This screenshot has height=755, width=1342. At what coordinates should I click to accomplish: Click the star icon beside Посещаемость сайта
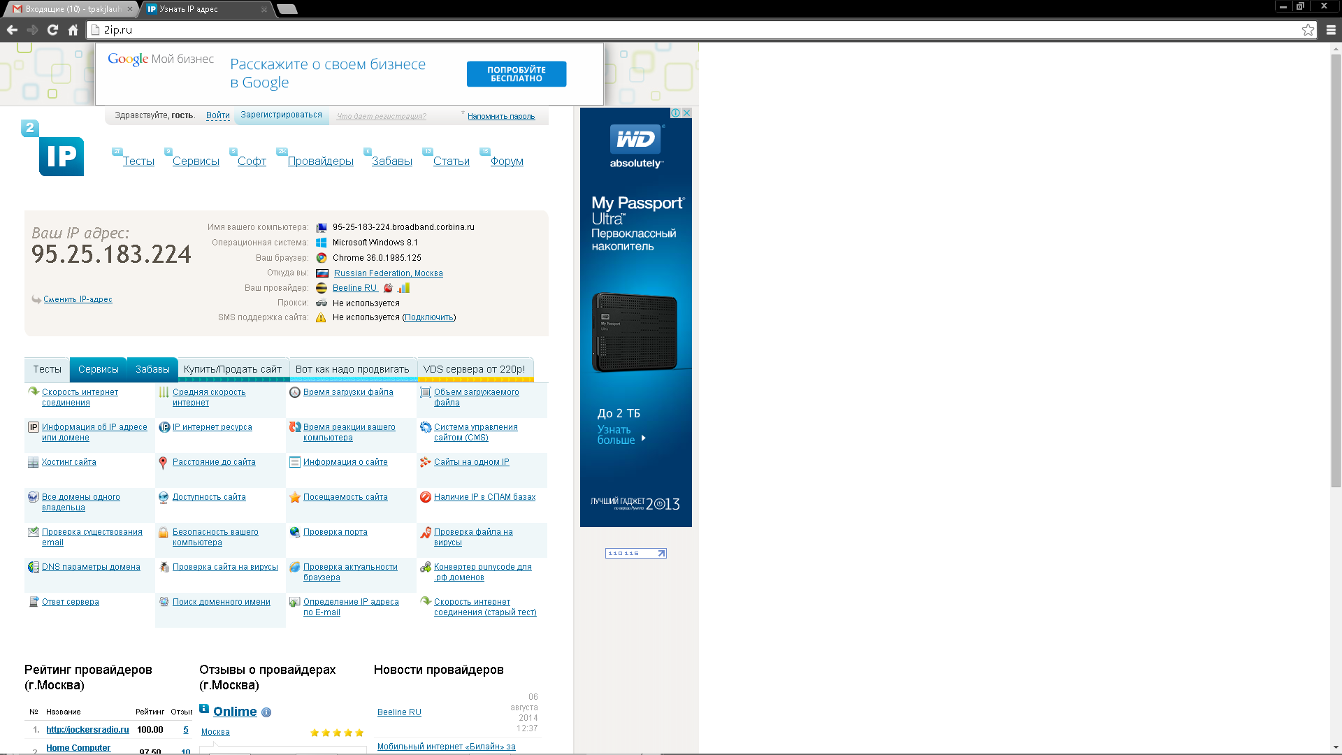tap(295, 497)
